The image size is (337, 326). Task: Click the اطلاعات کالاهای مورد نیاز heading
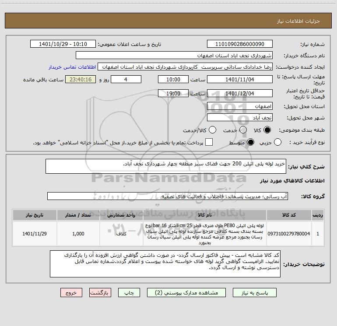(292, 181)
